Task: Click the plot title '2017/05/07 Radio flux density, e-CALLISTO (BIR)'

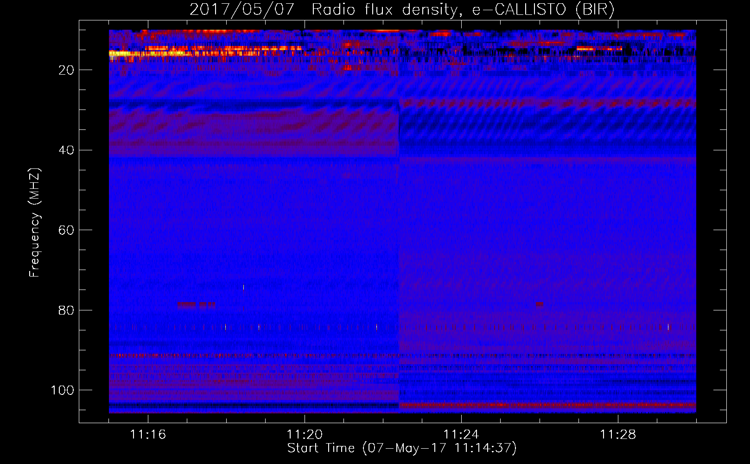Action: (x=402, y=10)
